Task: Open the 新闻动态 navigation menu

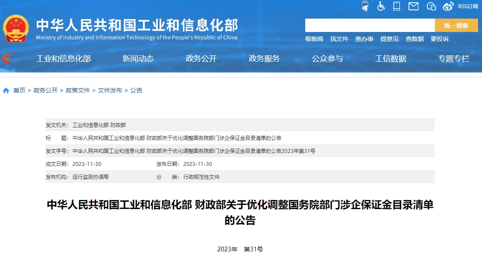Action: point(139,58)
